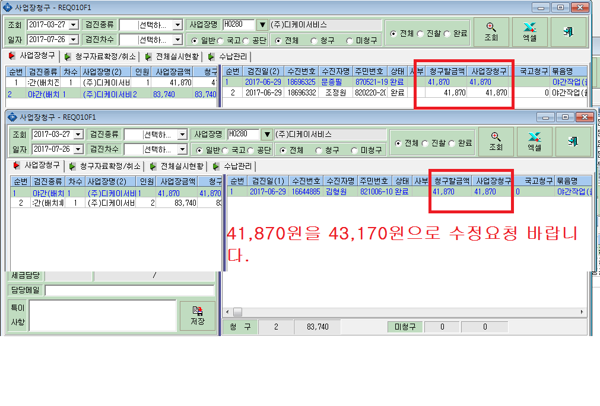Click the 엑셀 export icon in upper window
This screenshot has height=406, width=600.
point(529,27)
